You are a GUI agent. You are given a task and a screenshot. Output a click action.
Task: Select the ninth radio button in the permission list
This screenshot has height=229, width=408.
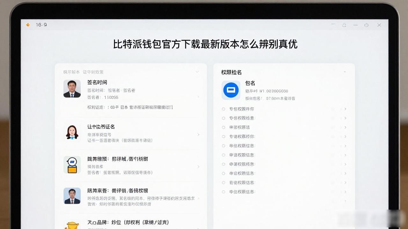click(223, 183)
